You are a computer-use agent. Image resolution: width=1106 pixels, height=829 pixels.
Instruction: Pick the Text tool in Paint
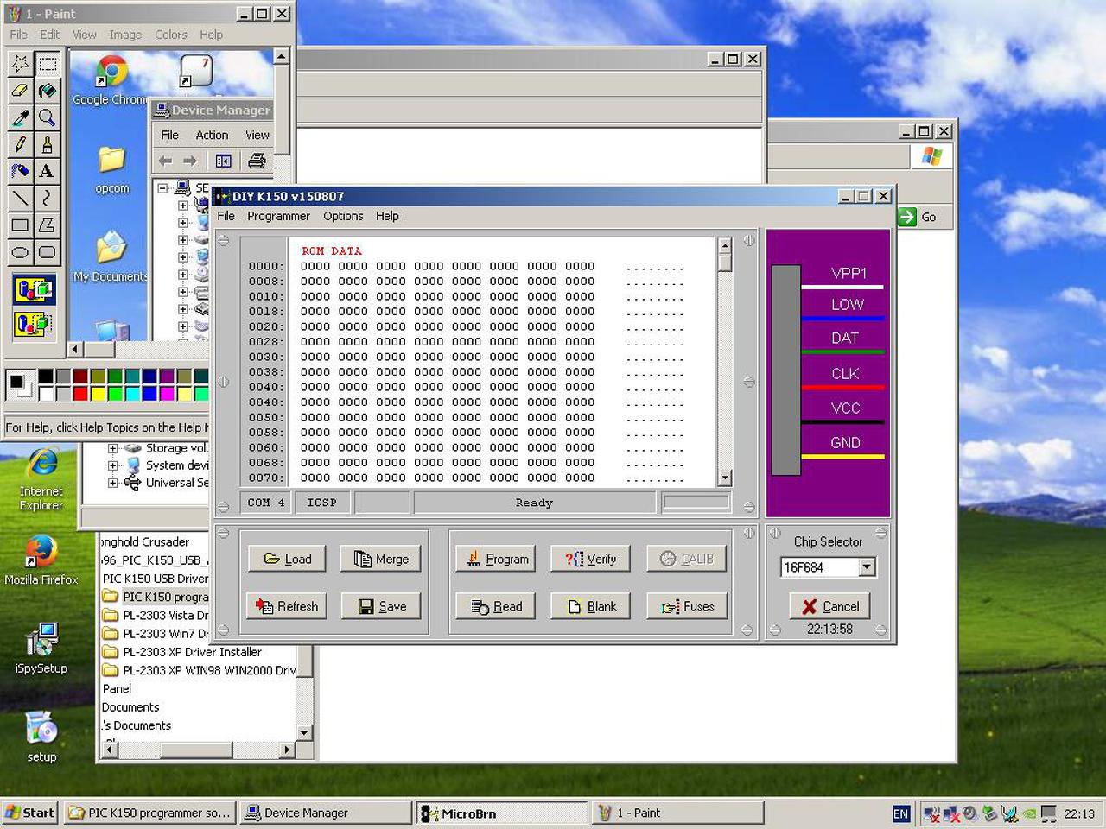point(48,171)
